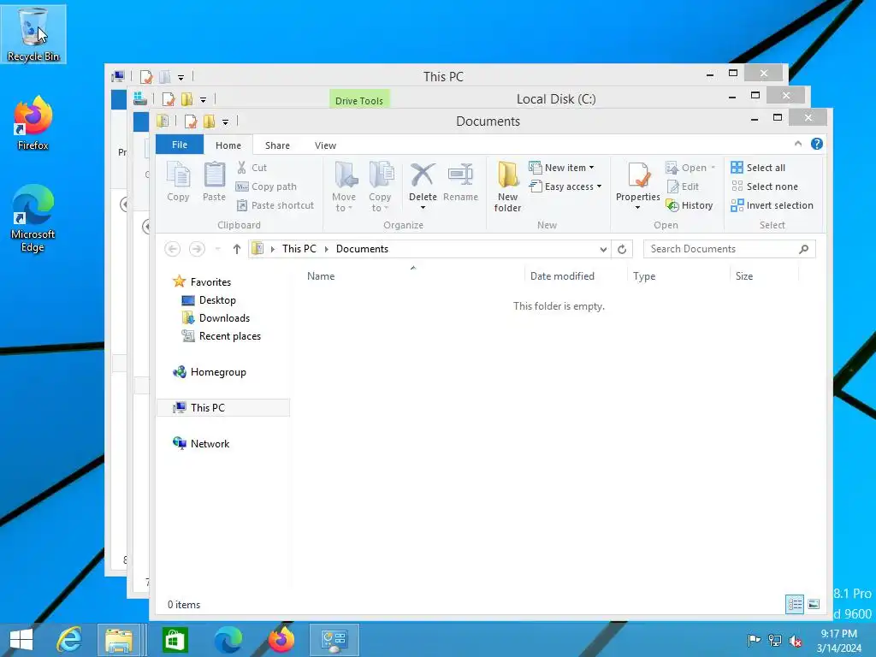Click the Local Disk (C:) window title
Image resolution: width=876 pixels, height=657 pixels.
556,99
